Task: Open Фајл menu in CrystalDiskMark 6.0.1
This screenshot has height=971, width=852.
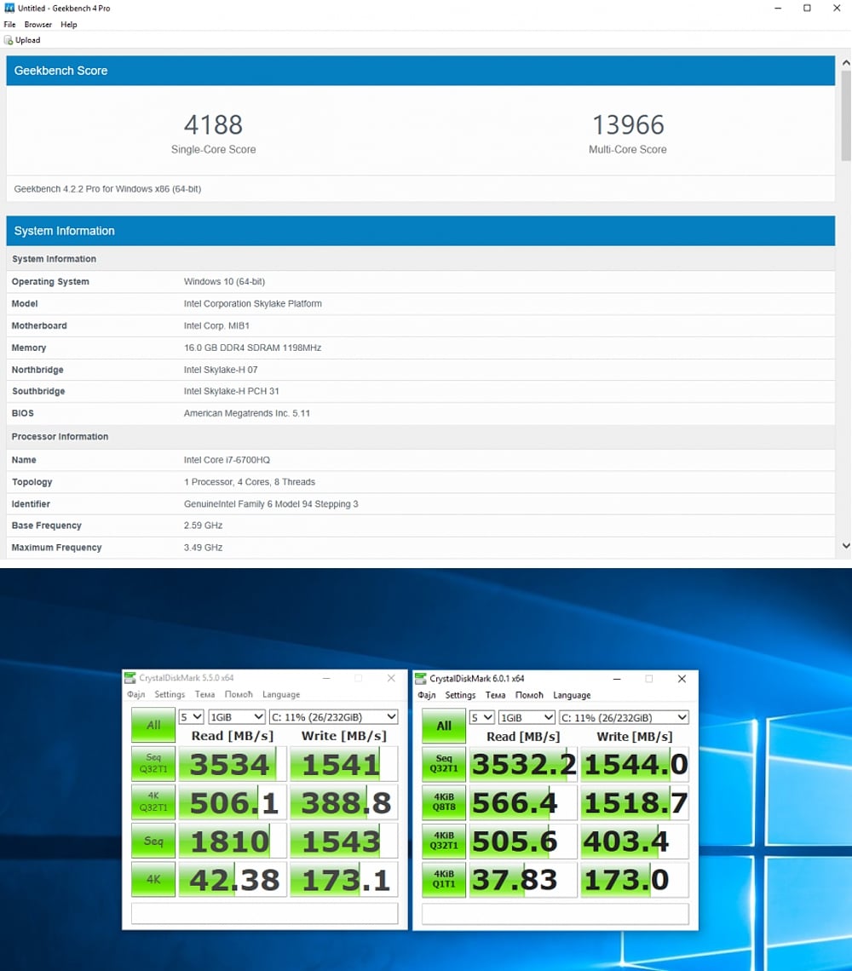Action: 426,695
